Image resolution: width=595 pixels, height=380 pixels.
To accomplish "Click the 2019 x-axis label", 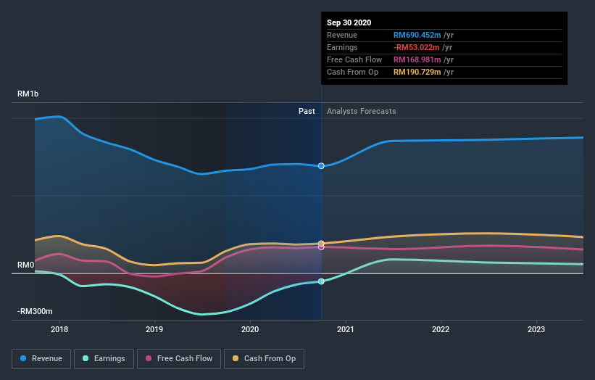I will (x=154, y=329).
